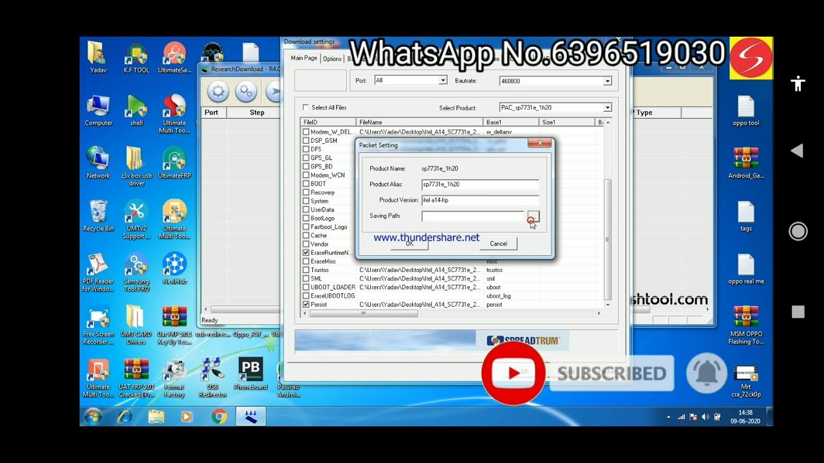Click the Saving Path input field
824x463 pixels.
click(473, 216)
